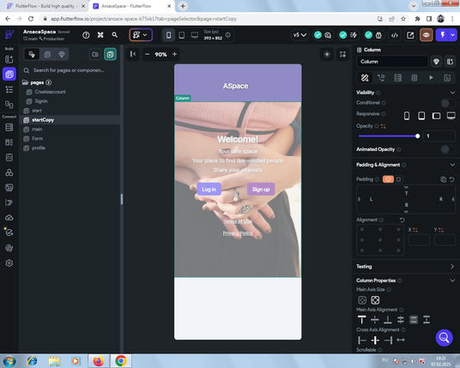Open the Properties tab in right panel

pyautogui.click(x=365, y=78)
